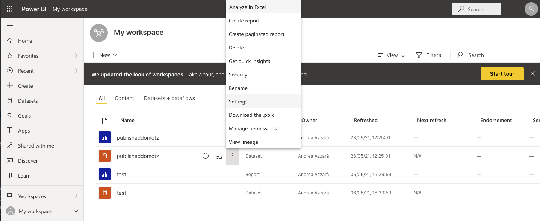The height and width of the screenshot is (221, 540).
Task: Open the publisheddomotz dataset name link
Action: (138, 156)
